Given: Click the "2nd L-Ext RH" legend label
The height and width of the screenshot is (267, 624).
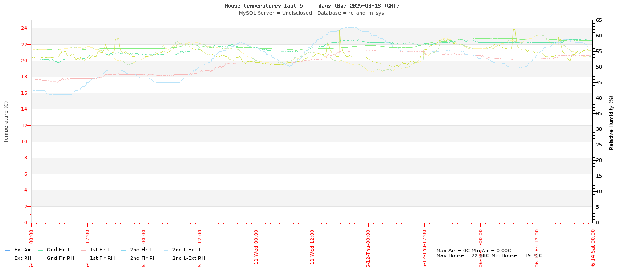Looking at the screenshot, I should [189, 258].
